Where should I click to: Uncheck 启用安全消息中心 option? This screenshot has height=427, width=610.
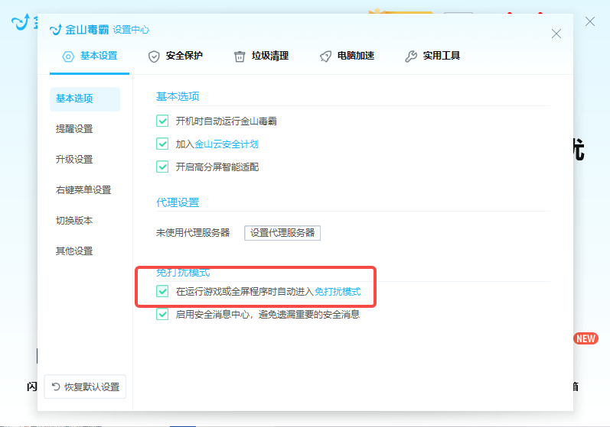click(162, 314)
